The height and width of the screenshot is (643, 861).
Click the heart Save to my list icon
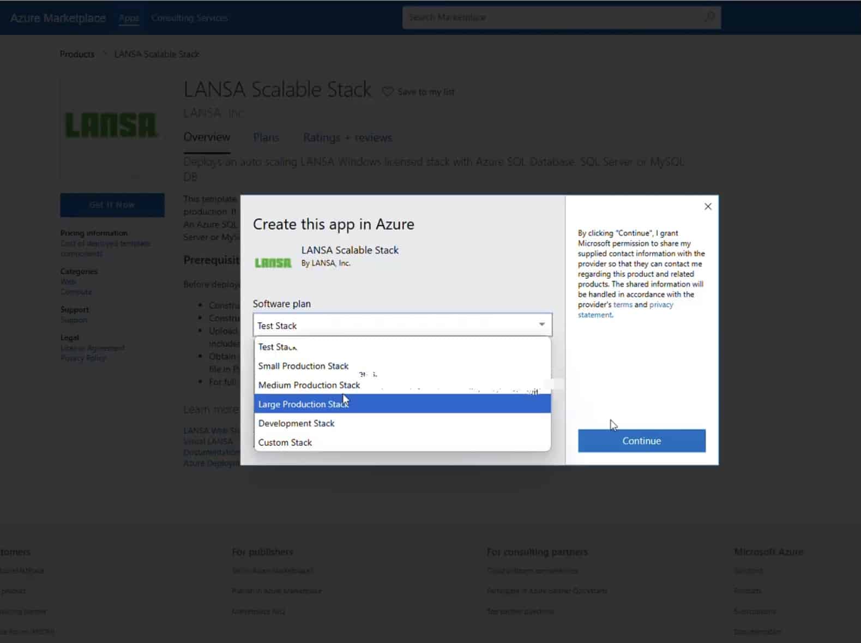[x=387, y=92]
